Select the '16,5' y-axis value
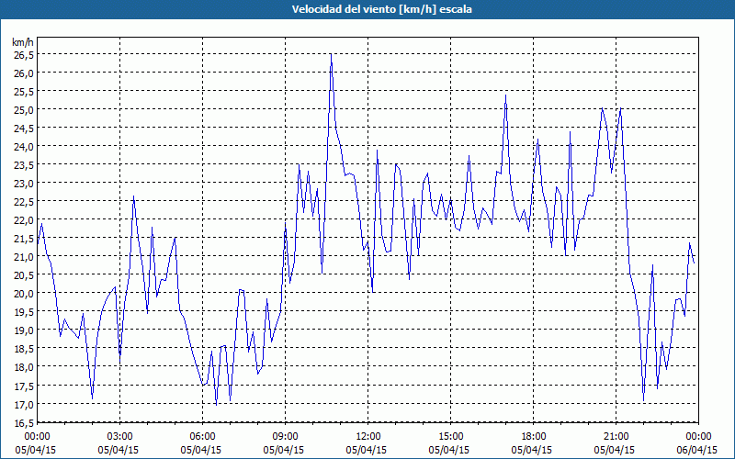The height and width of the screenshot is (459, 735). [24, 422]
